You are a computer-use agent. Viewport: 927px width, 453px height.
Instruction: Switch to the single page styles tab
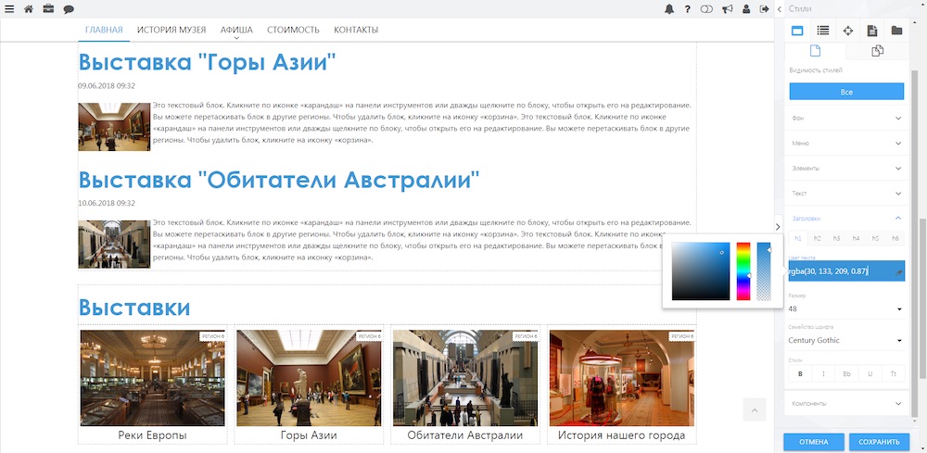pos(815,51)
